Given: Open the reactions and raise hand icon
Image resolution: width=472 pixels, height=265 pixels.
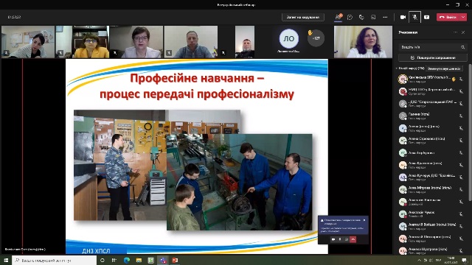Looking at the screenshot, I should coord(361,17).
